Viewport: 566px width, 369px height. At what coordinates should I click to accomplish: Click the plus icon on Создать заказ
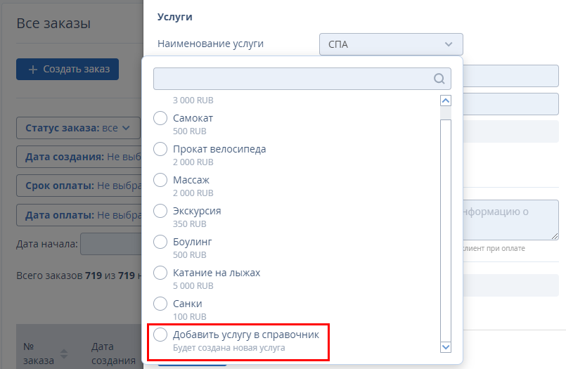pyautogui.click(x=33, y=70)
